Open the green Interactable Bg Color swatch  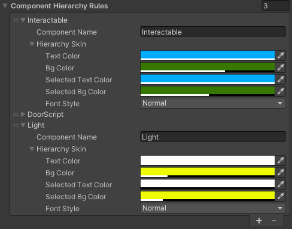click(x=208, y=67)
